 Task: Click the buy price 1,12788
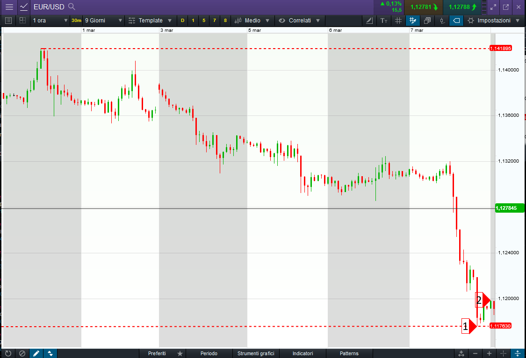tap(462, 7)
